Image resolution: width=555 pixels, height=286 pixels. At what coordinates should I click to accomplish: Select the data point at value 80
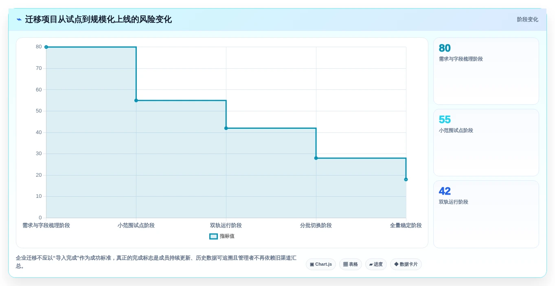pyautogui.click(x=46, y=47)
